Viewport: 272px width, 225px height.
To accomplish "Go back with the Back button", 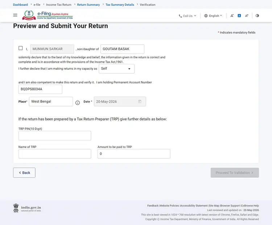I will coord(24,173).
